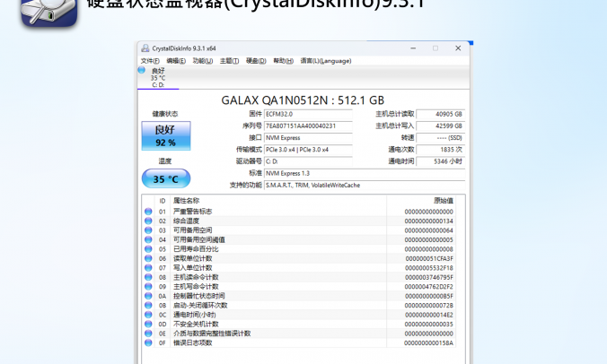This screenshot has width=607, height=364.
Task: Click the power on count 1835 次
Action: (440, 150)
